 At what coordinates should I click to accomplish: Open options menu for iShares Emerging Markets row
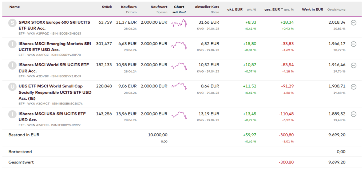point(353,44)
